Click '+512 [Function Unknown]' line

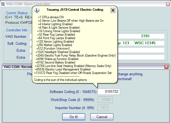click(x=53, y=49)
